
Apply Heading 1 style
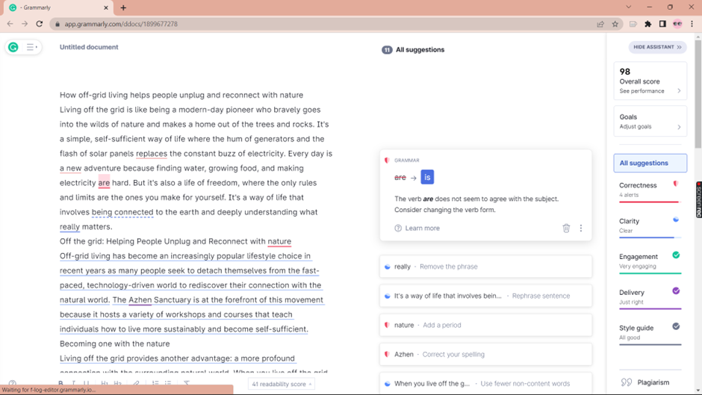point(105,383)
